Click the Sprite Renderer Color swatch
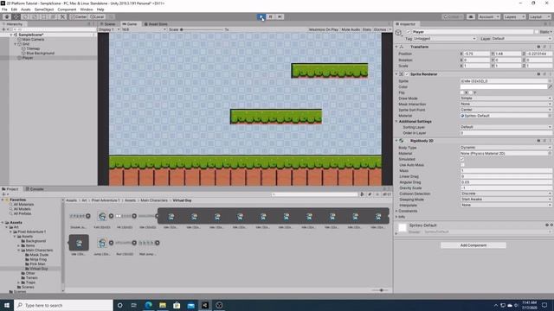554x311 pixels. coord(504,86)
